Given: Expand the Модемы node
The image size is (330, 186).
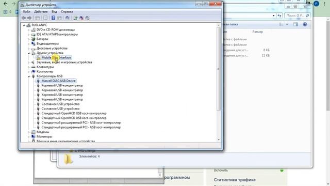Looking at the screenshot, I should (x=29, y=132).
